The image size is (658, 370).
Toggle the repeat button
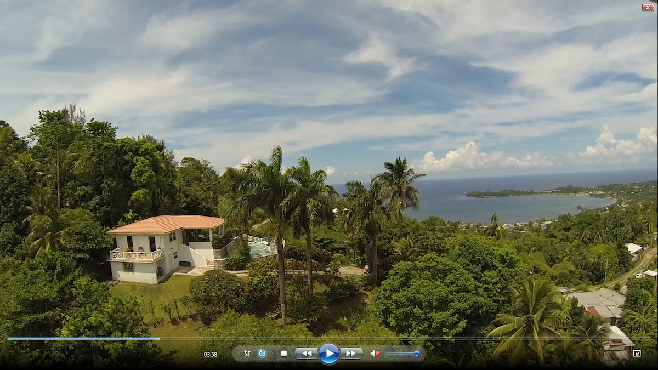(262, 354)
